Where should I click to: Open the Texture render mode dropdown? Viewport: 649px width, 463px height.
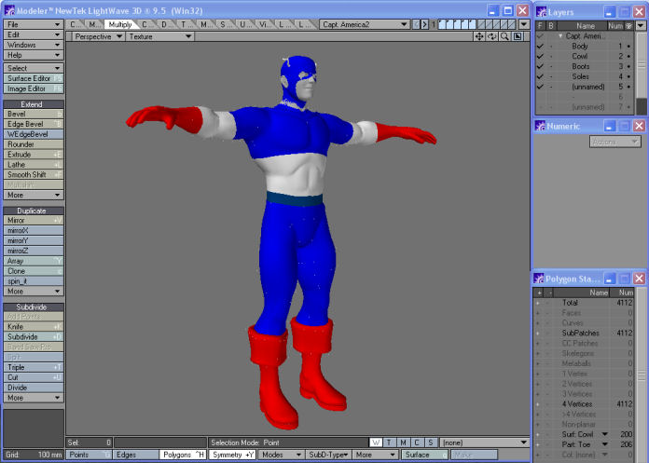coord(159,36)
